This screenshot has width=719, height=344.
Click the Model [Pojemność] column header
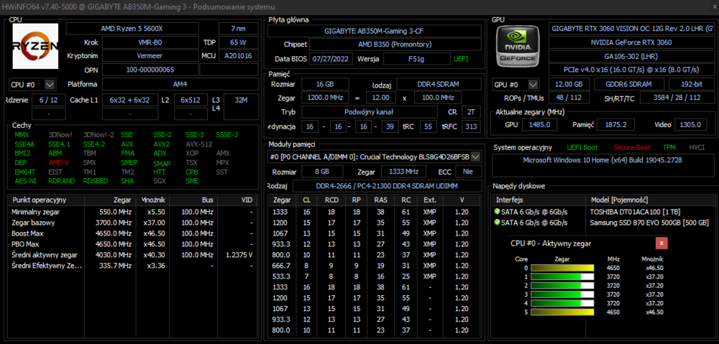649,200
